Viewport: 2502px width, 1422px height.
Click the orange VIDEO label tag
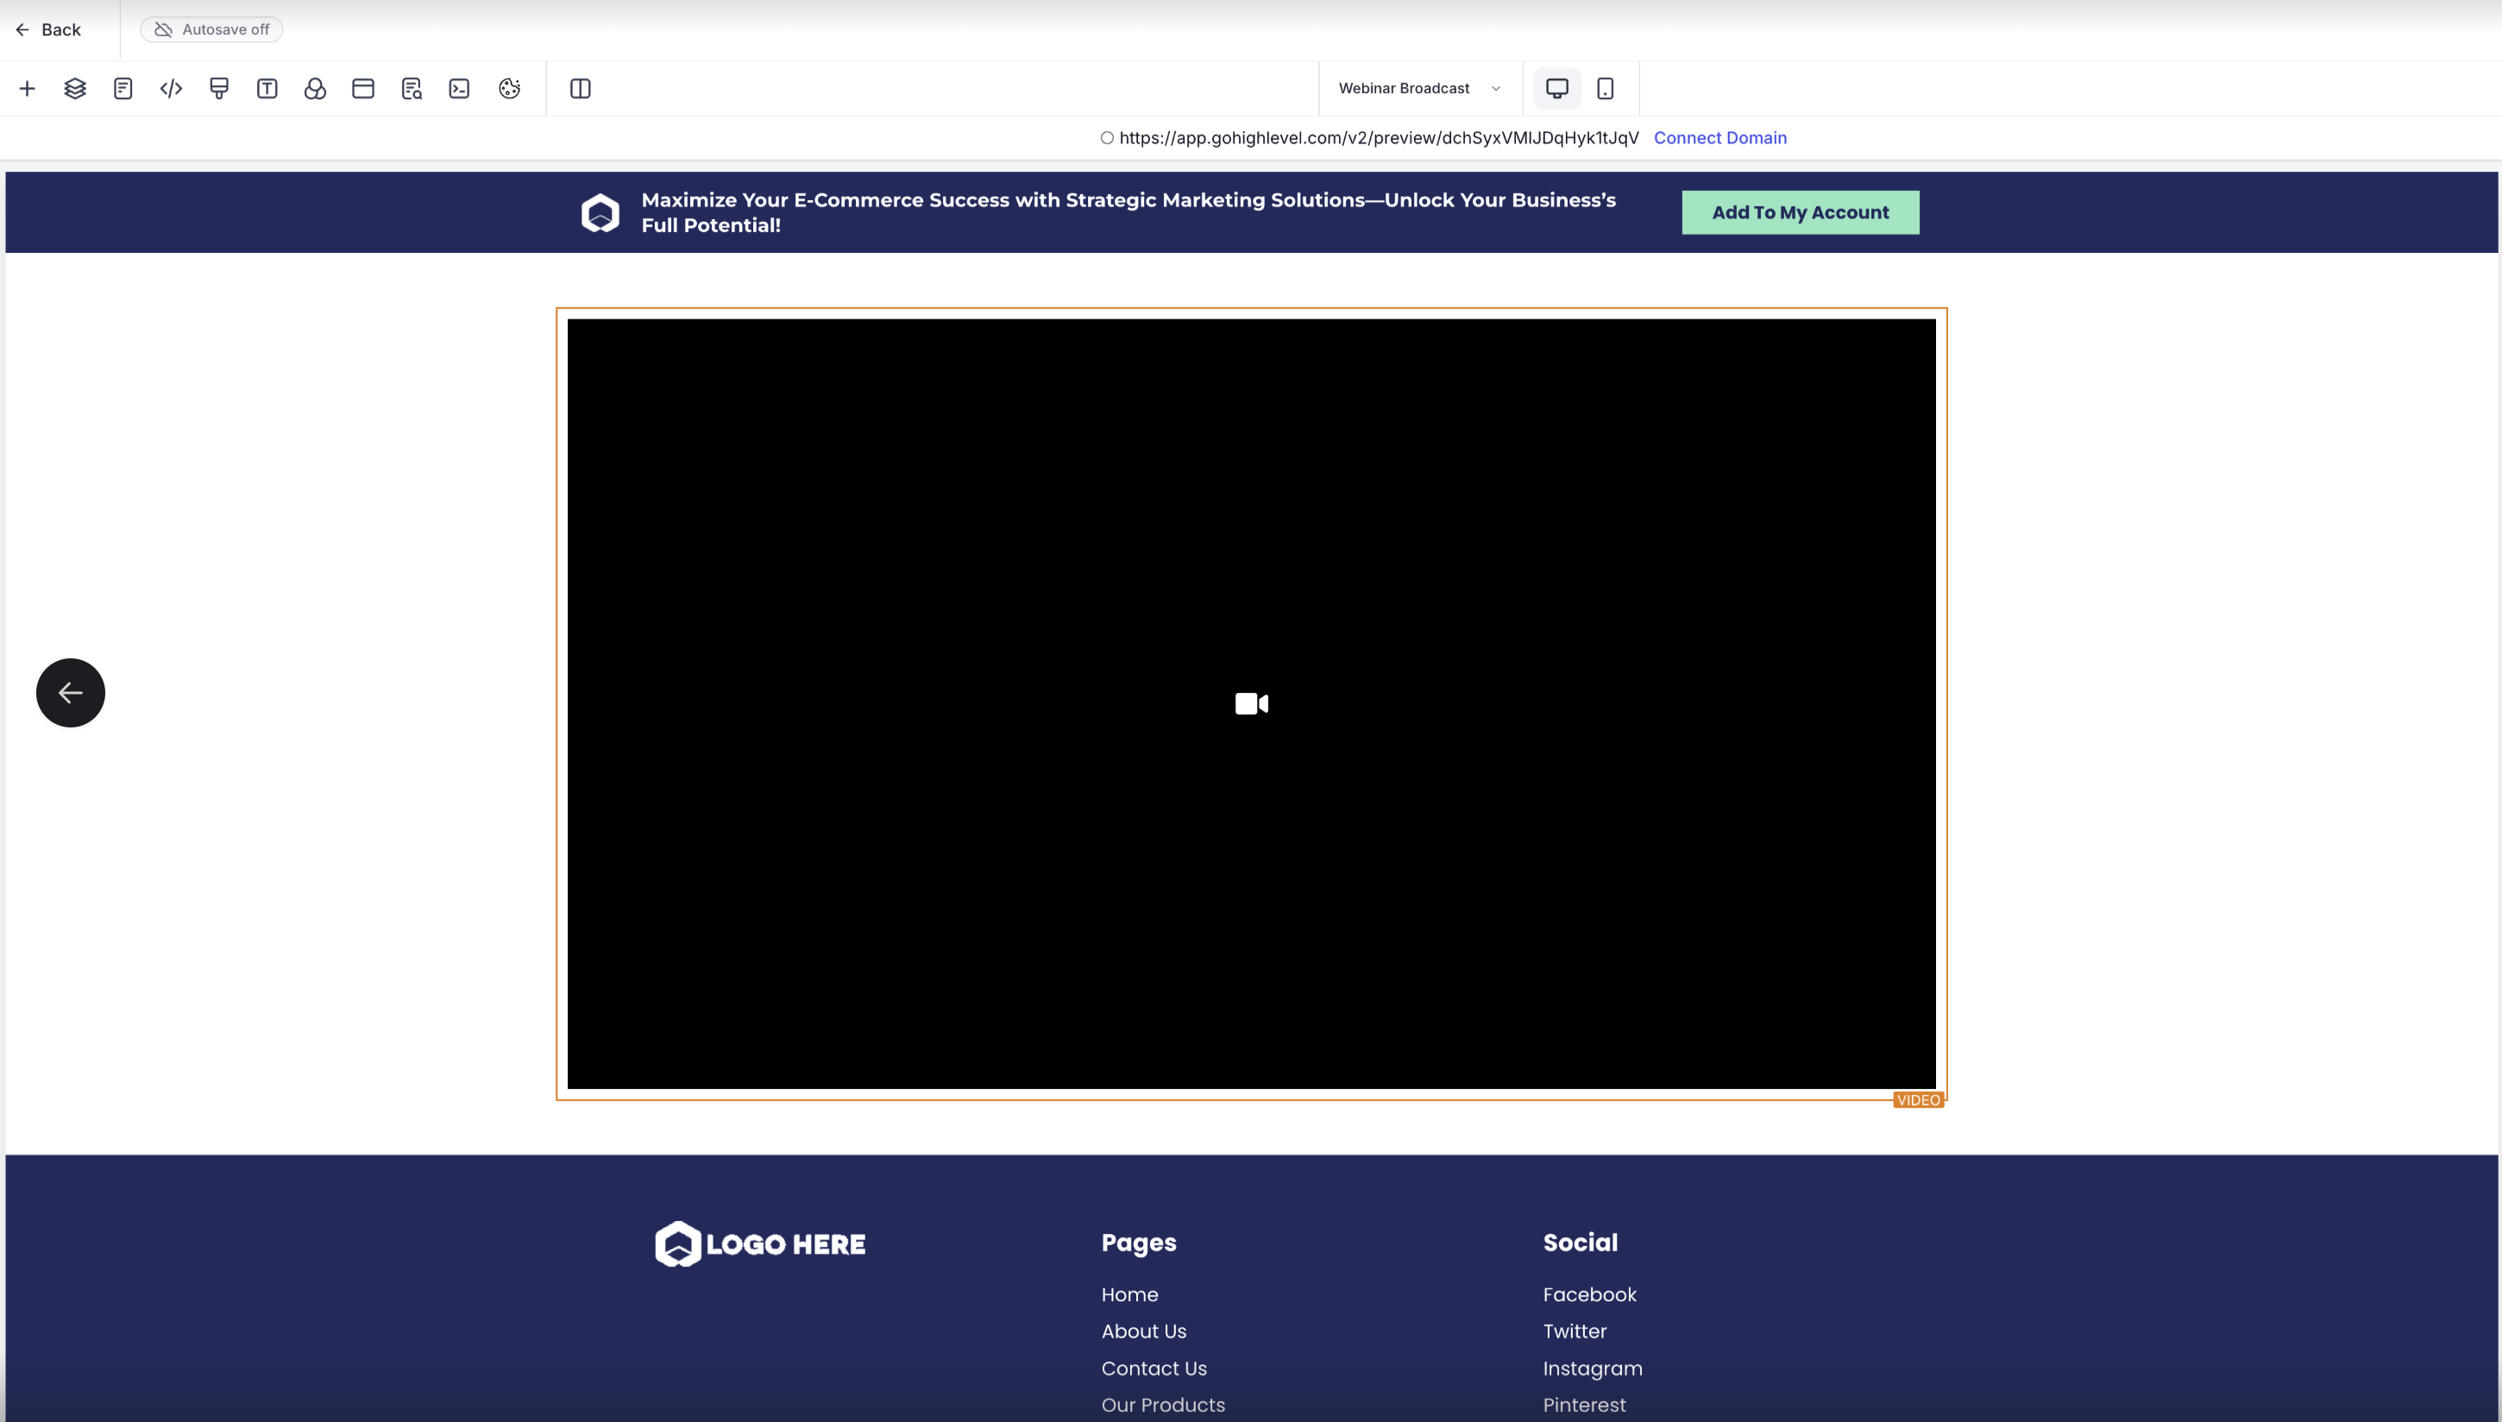point(1918,1099)
